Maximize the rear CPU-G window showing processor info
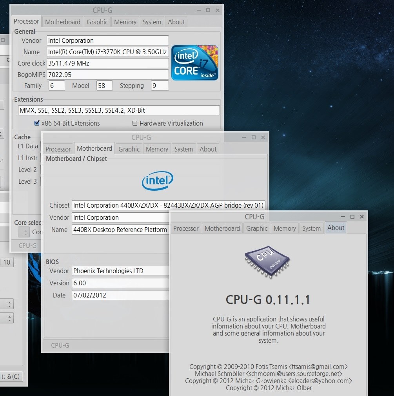This screenshot has width=394, height=396. 208,10
